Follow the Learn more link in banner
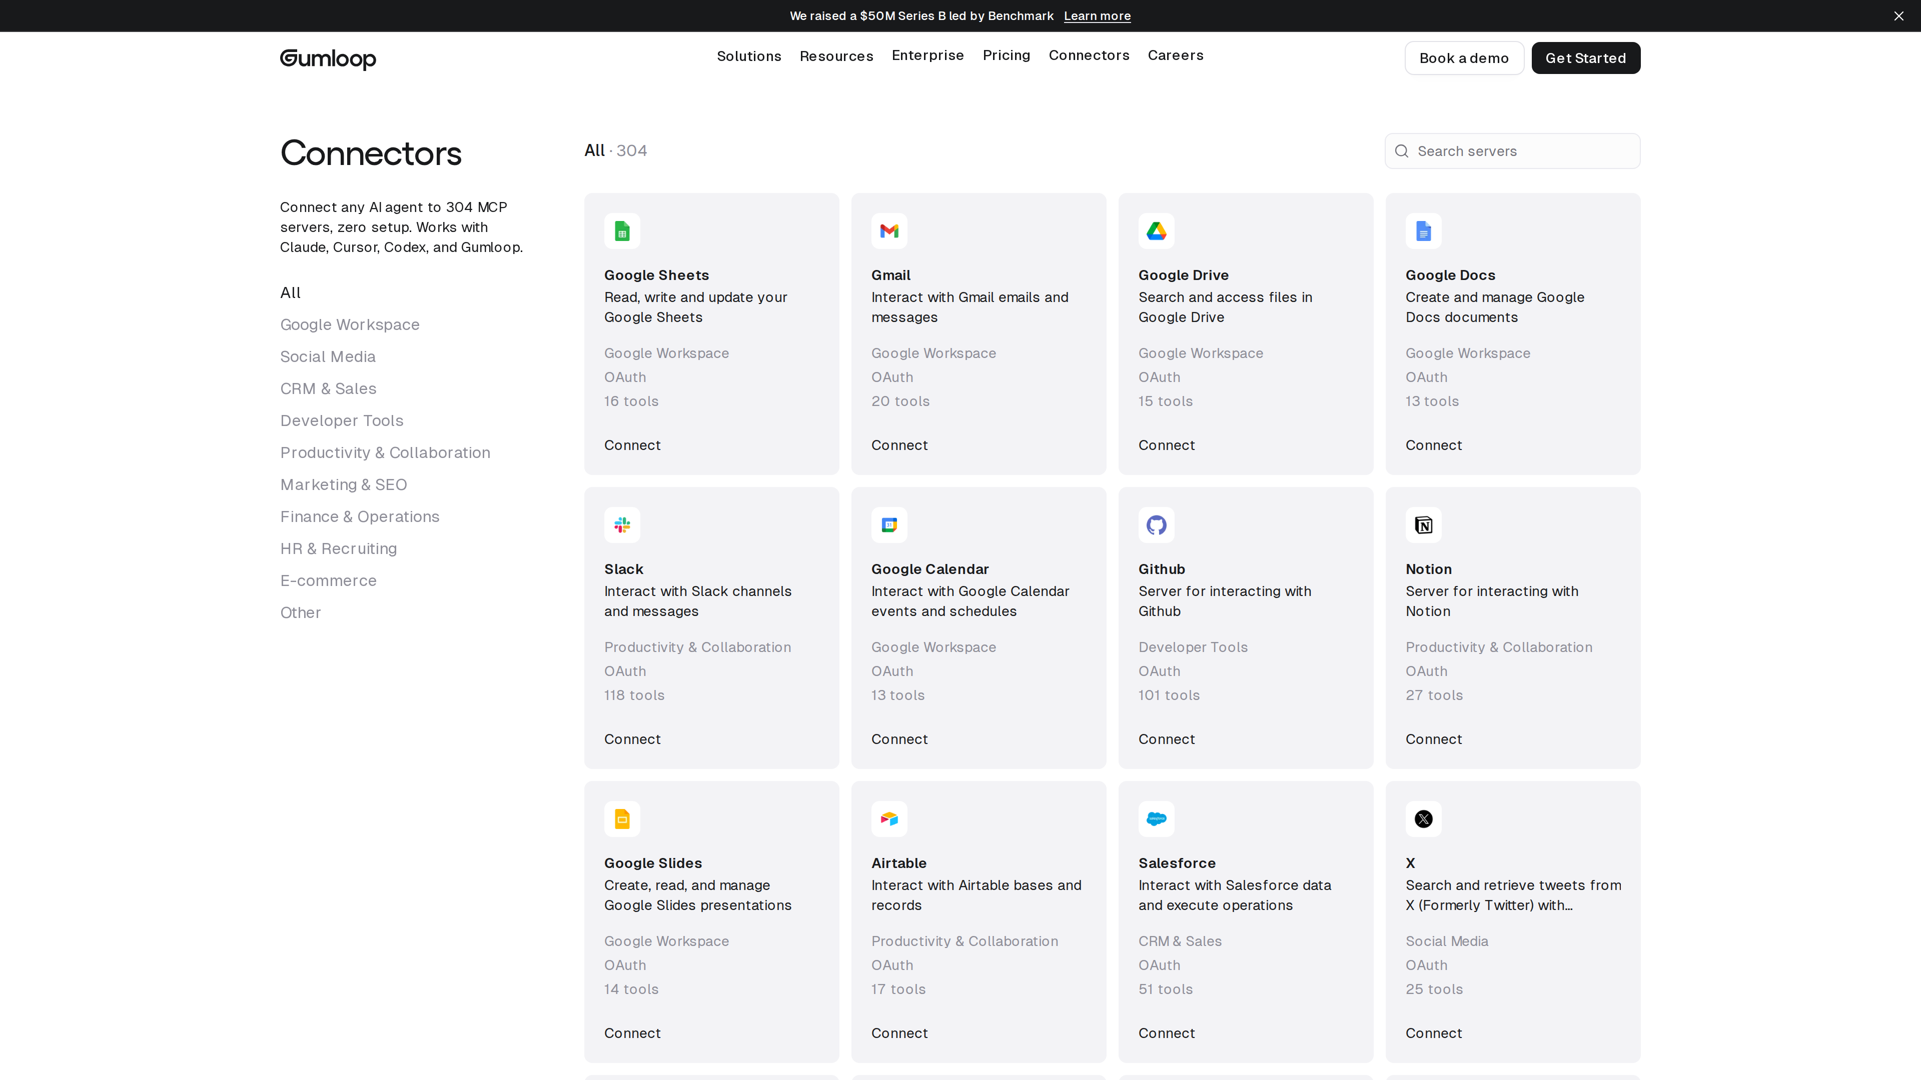 click(1097, 15)
